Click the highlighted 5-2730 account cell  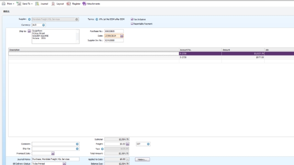click(x=200, y=54)
